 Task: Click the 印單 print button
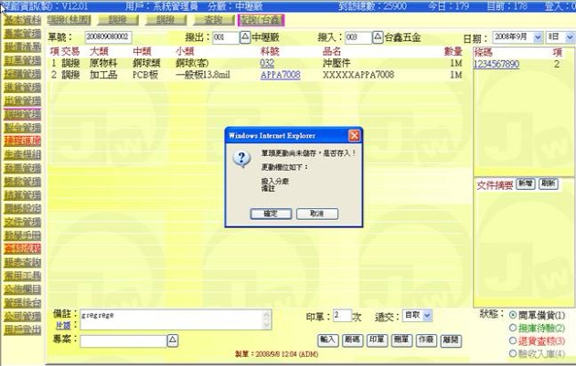[x=375, y=339]
